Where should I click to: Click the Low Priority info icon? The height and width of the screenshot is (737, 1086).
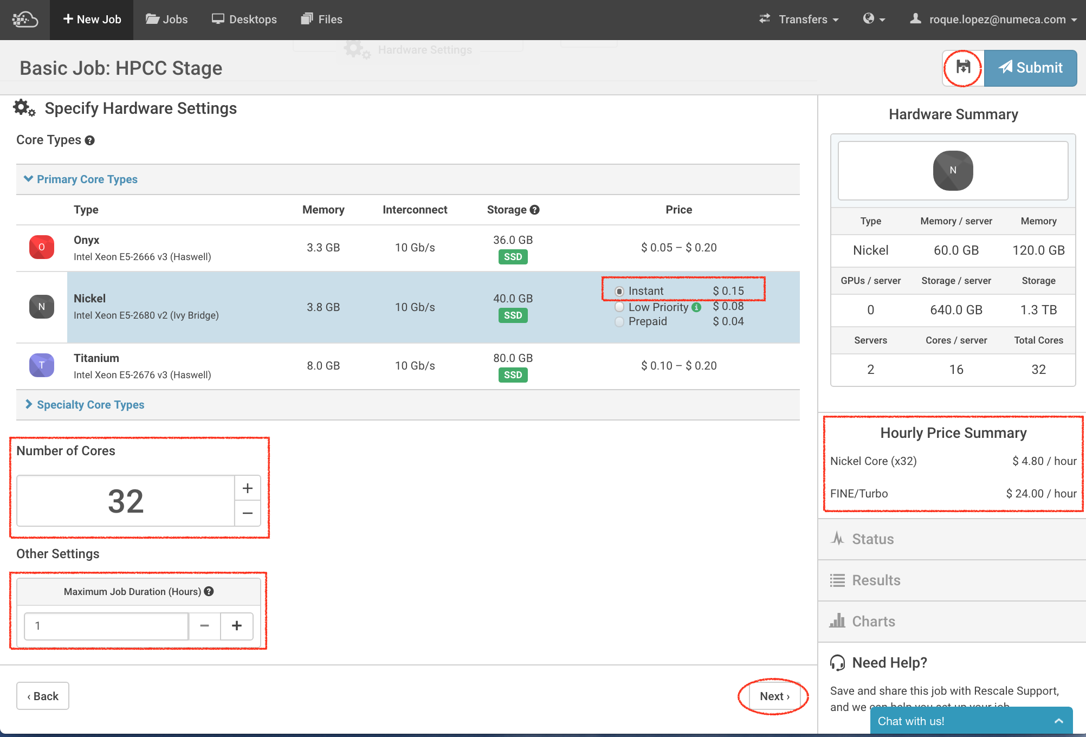pyautogui.click(x=696, y=307)
